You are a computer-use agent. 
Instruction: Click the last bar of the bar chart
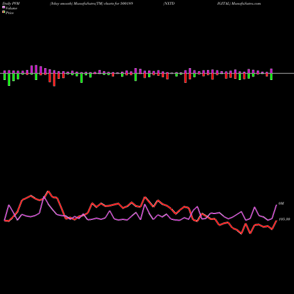click(x=271, y=74)
